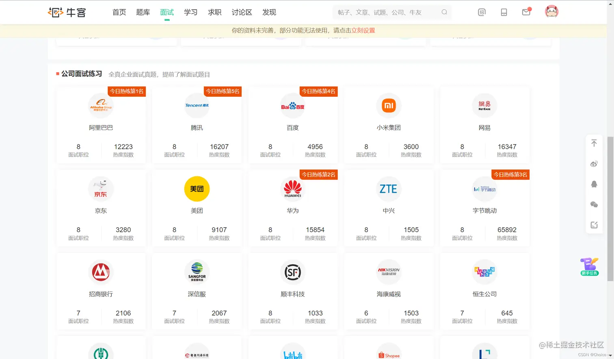The width and height of the screenshot is (614, 359).
Task: Click the Weibo icon in side toolbar
Action: point(594,164)
